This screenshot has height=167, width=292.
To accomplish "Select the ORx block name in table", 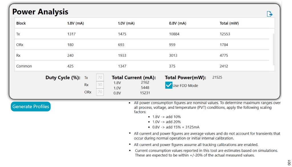I will click(x=20, y=45).
